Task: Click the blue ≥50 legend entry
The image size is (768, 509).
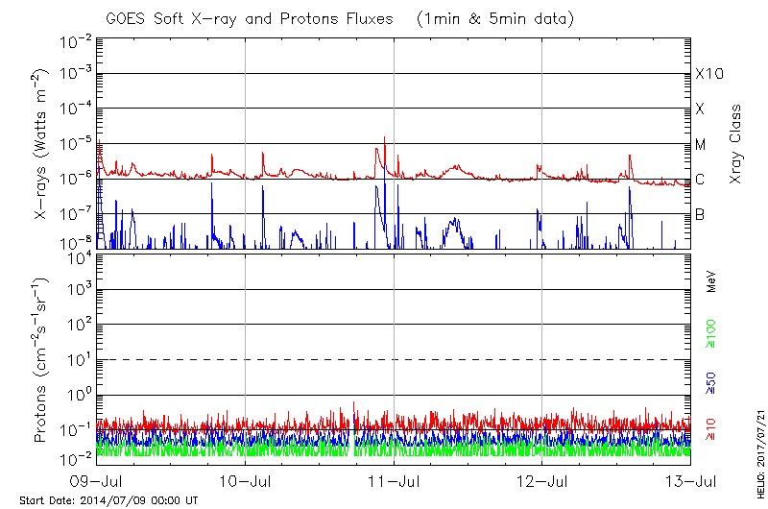Action: click(x=711, y=383)
